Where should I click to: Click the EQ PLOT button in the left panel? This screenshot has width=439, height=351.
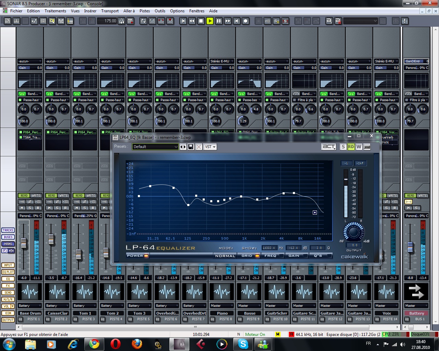tap(8, 272)
